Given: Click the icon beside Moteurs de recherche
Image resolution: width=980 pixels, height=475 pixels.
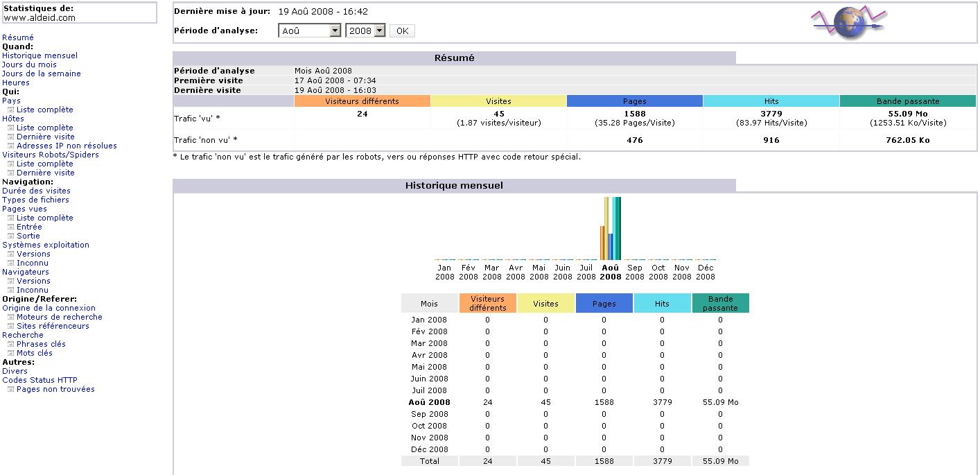Looking at the screenshot, I should coord(10,317).
